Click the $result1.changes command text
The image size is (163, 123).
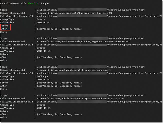(x=38, y=4)
